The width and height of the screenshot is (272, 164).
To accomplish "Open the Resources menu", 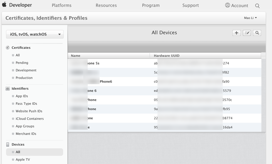I will 106,5.
